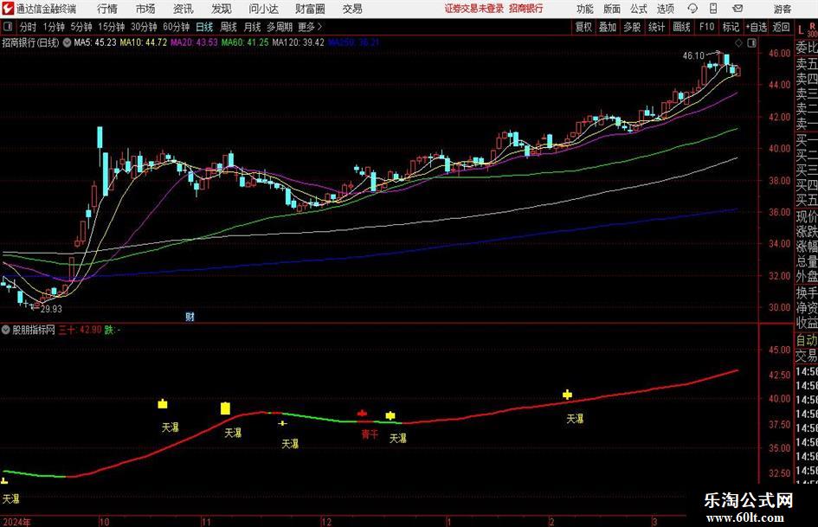Image resolution: width=818 pixels, height=527 pixels.
Task: Toggle right panel icon beside the diamond
Action: click(751, 43)
